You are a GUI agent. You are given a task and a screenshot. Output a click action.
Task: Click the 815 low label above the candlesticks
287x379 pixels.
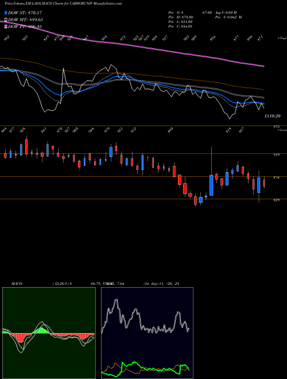[228, 130]
